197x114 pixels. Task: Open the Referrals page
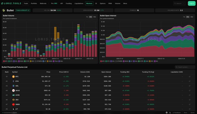pos(43,3)
